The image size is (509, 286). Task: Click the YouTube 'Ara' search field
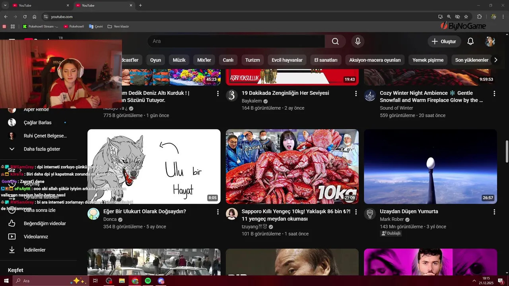(236, 41)
